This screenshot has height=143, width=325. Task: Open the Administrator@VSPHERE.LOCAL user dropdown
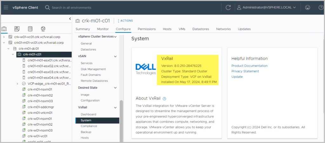click(266, 7)
